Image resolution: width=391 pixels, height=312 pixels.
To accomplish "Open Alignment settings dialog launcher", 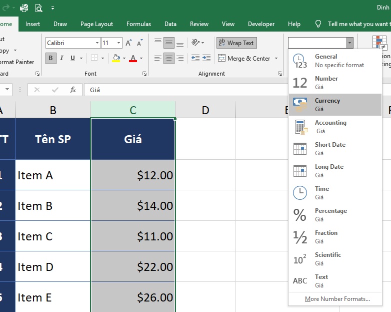I will [x=280, y=74].
